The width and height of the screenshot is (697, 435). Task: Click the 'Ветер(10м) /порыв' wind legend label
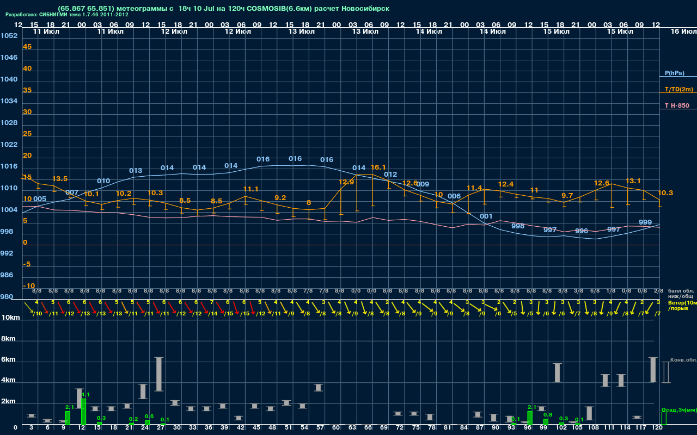pos(682,305)
